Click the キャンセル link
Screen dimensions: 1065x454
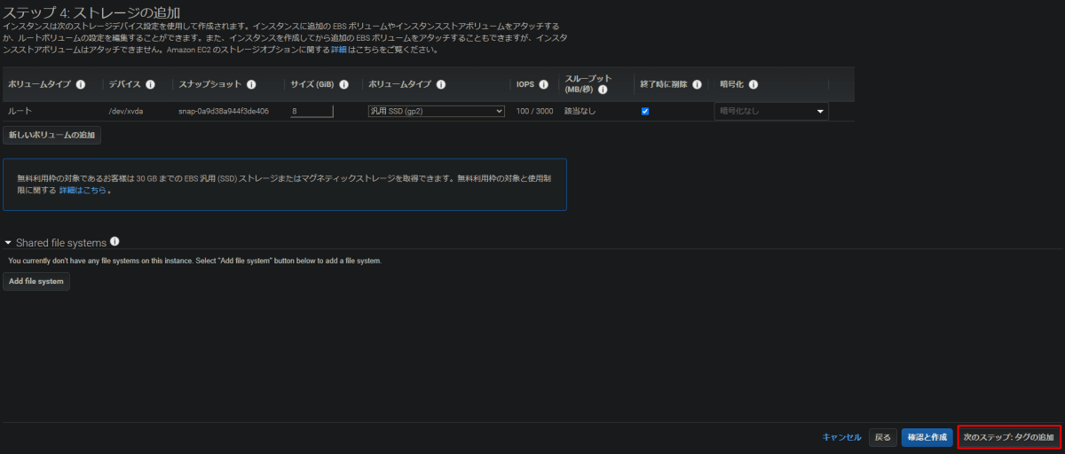[x=842, y=437]
